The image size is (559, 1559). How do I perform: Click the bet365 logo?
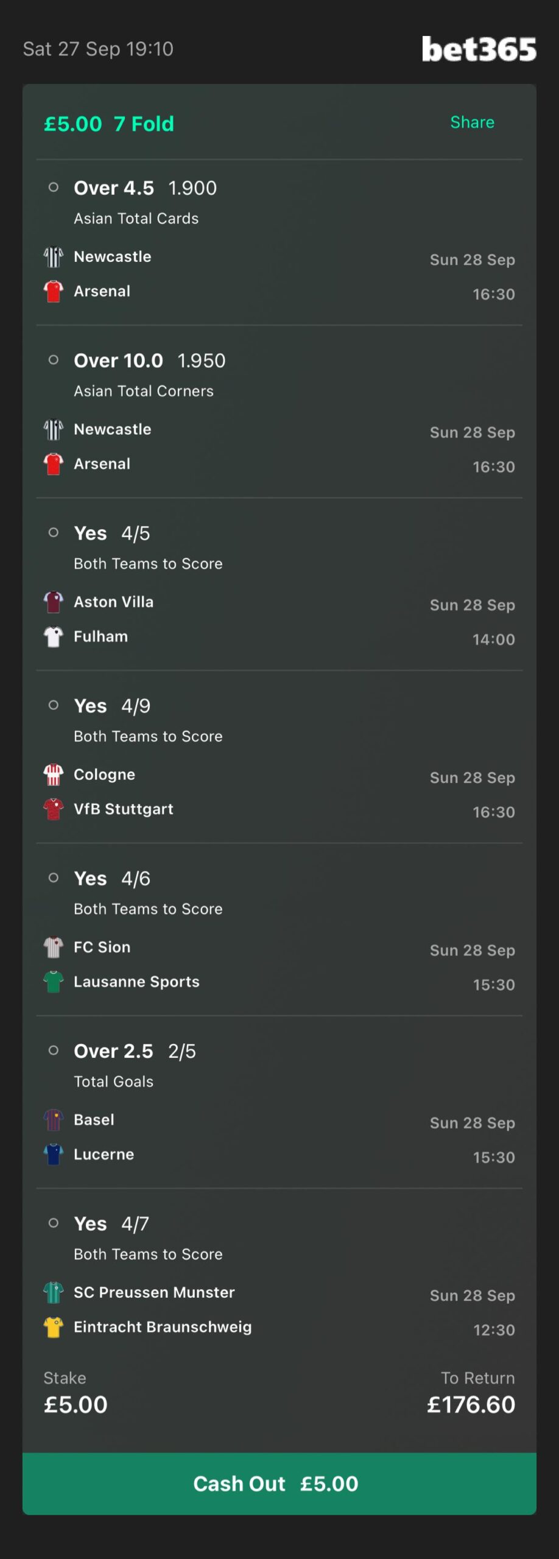[479, 49]
